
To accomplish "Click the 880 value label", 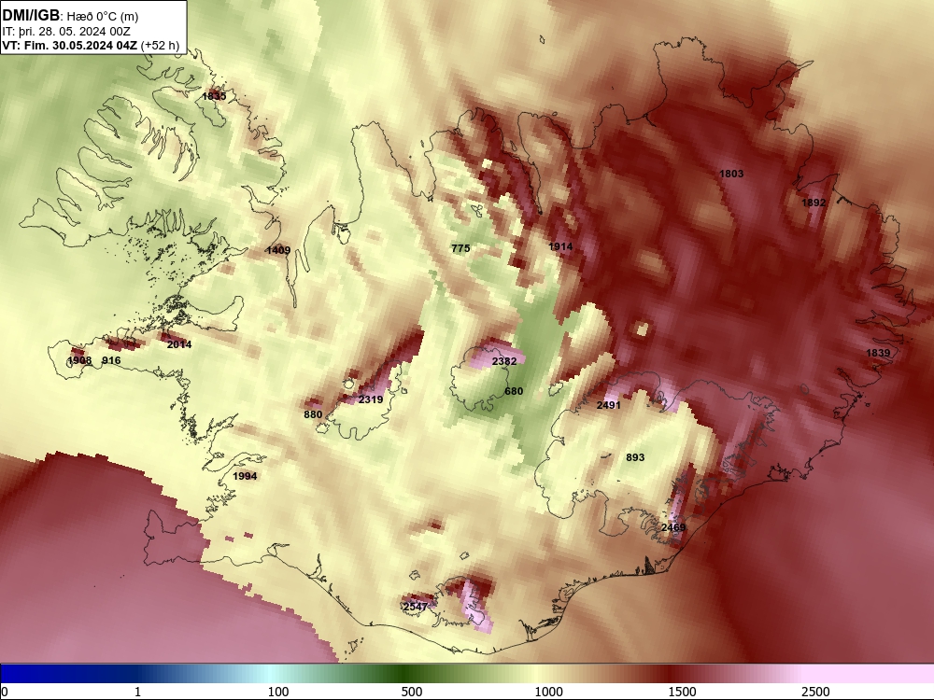I will (x=313, y=414).
